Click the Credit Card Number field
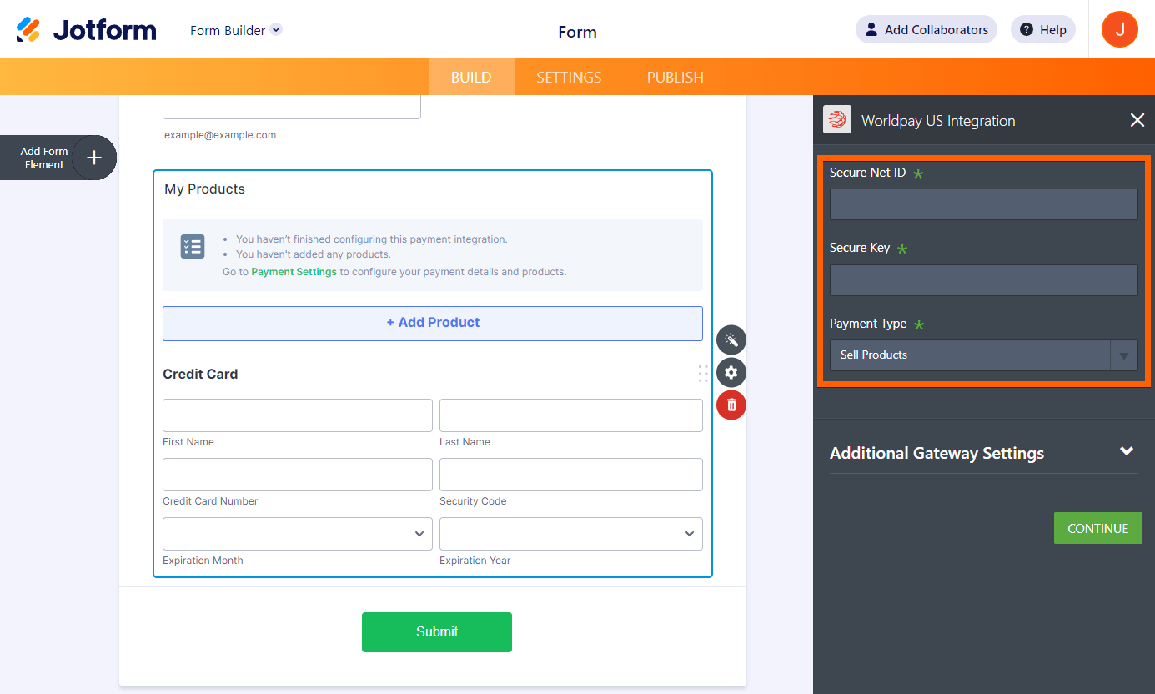The image size is (1155, 694). [298, 475]
